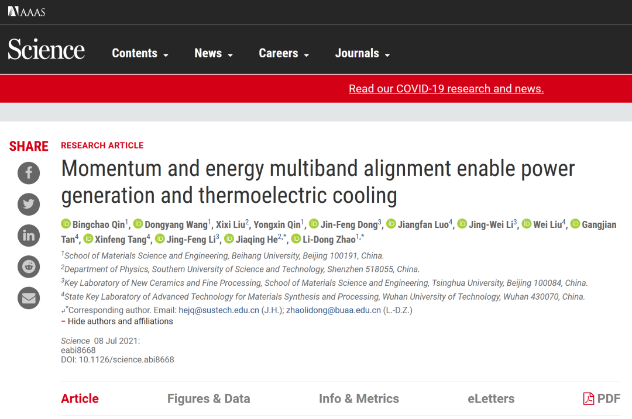Viewport: 632px width, 419px height.
Task: Click author name Li-Dong Zhao
Action: coord(329,239)
